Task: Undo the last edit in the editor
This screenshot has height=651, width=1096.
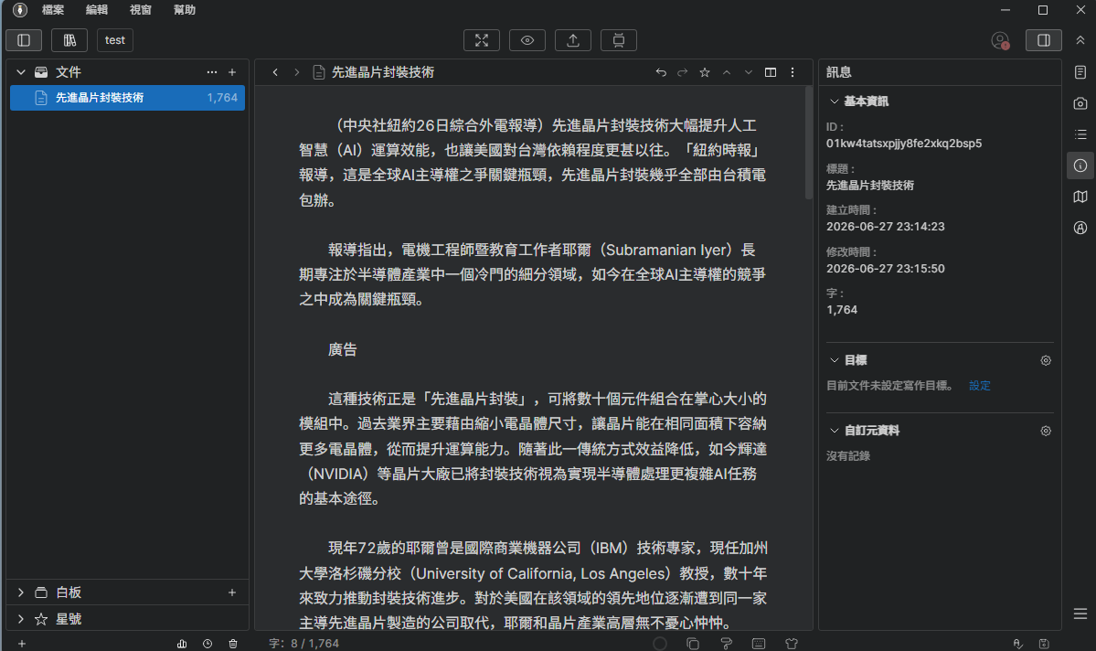Action: click(661, 73)
